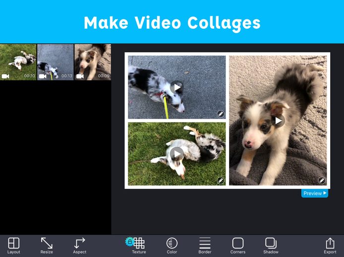Select the 00:10 grass video thumbnail

pyautogui.click(x=18, y=62)
